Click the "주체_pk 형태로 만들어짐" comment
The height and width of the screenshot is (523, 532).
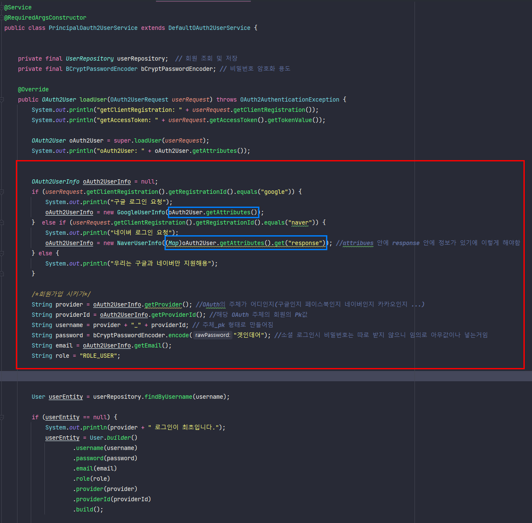pyautogui.click(x=233, y=325)
